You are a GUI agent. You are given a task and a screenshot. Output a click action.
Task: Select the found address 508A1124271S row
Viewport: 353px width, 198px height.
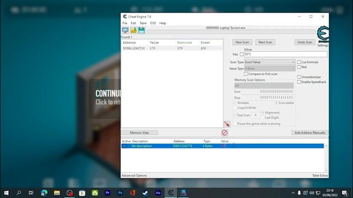[172, 48]
